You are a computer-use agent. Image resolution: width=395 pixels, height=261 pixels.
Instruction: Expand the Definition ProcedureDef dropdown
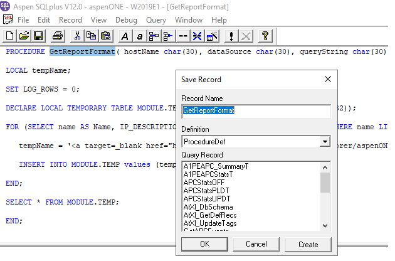point(325,141)
